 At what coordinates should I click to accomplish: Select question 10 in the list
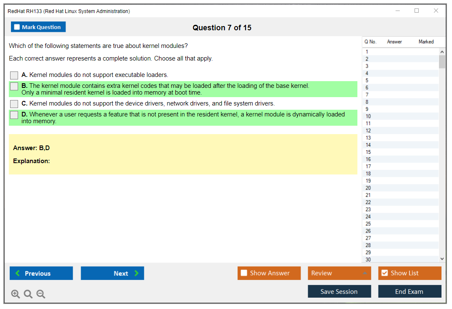coord(368,116)
